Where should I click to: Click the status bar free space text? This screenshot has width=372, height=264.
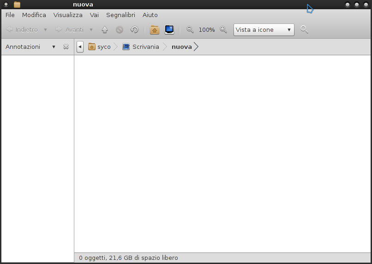[x=128, y=258]
